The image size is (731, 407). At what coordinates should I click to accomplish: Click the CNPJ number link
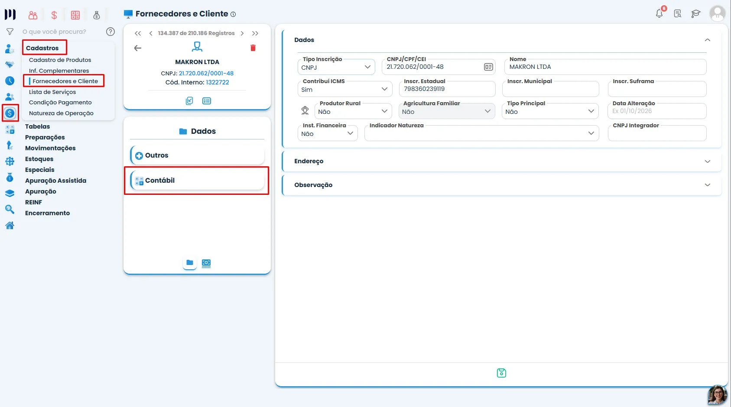click(x=206, y=74)
